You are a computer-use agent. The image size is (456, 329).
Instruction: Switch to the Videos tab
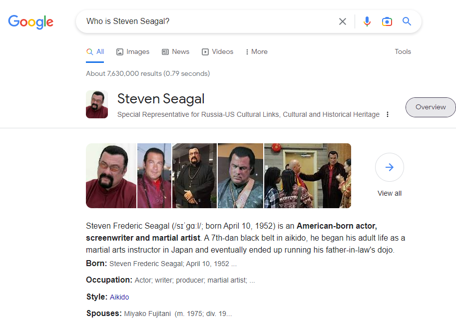[x=218, y=52]
